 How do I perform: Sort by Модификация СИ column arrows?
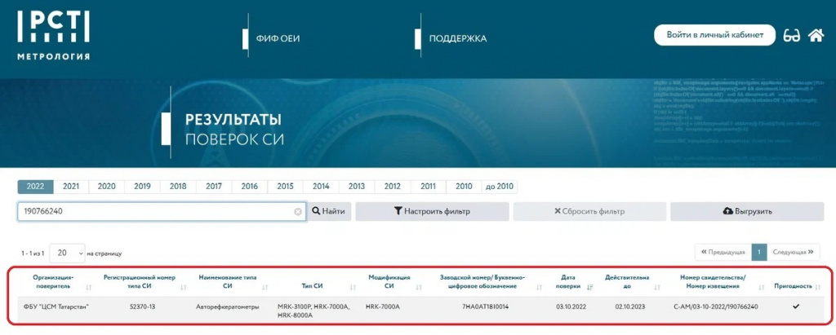[x=419, y=287]
